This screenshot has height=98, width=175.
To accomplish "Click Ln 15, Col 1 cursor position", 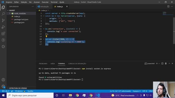I will 120,91.
